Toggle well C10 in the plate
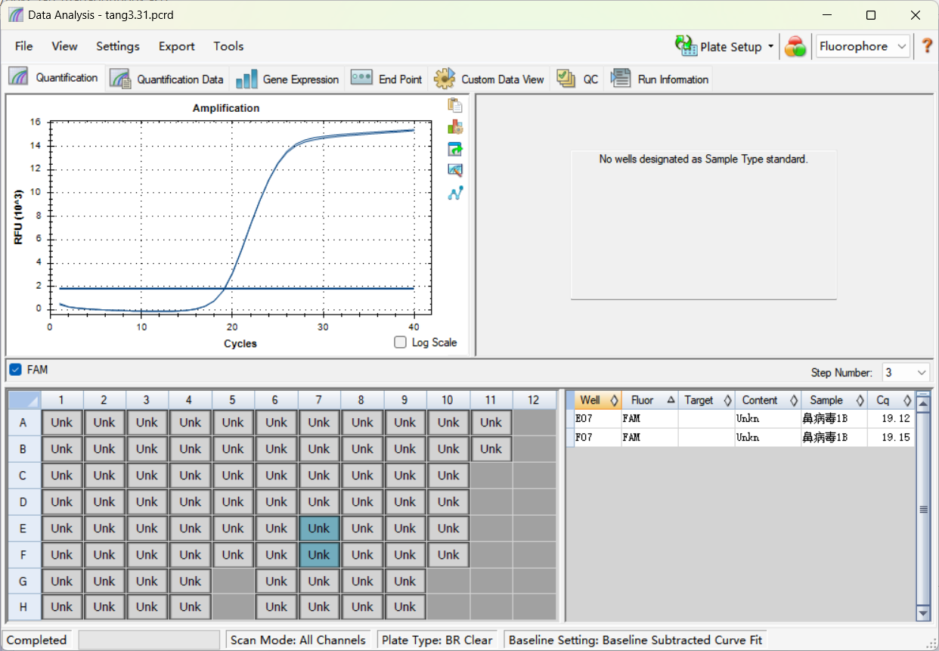The width and height of the screenshot is (939, 651). click(x=448, y=476)
